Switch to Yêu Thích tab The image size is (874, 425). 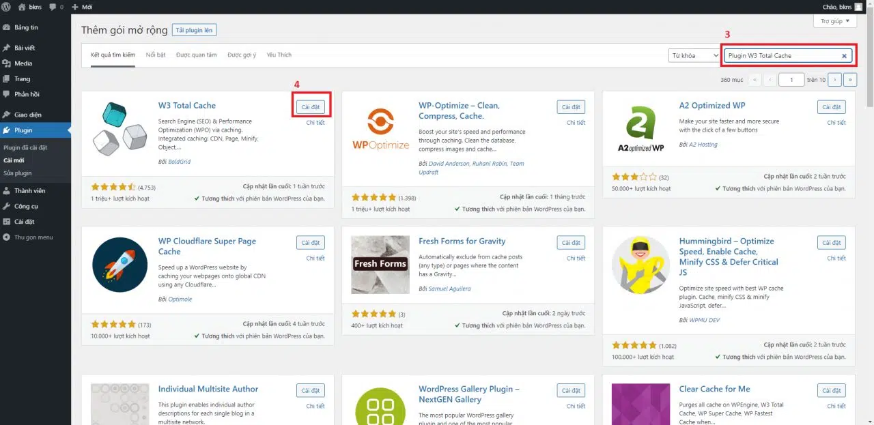tap(279, 55)
